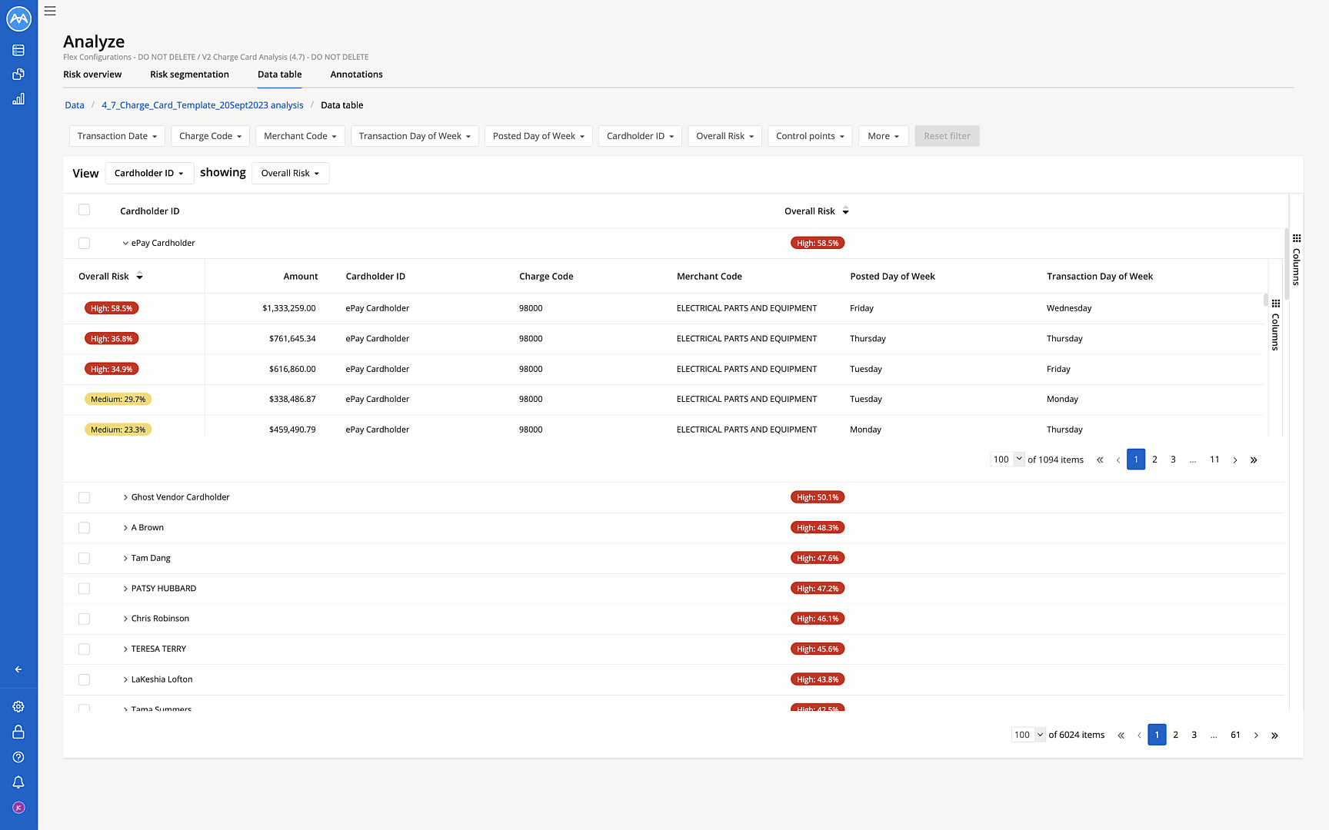Image resolution: width=1329 pixels, height=830 pixels.
Task: Open 4_7_Charge_Card_Template analysis breadcrumb link
Action: point(202,105)
